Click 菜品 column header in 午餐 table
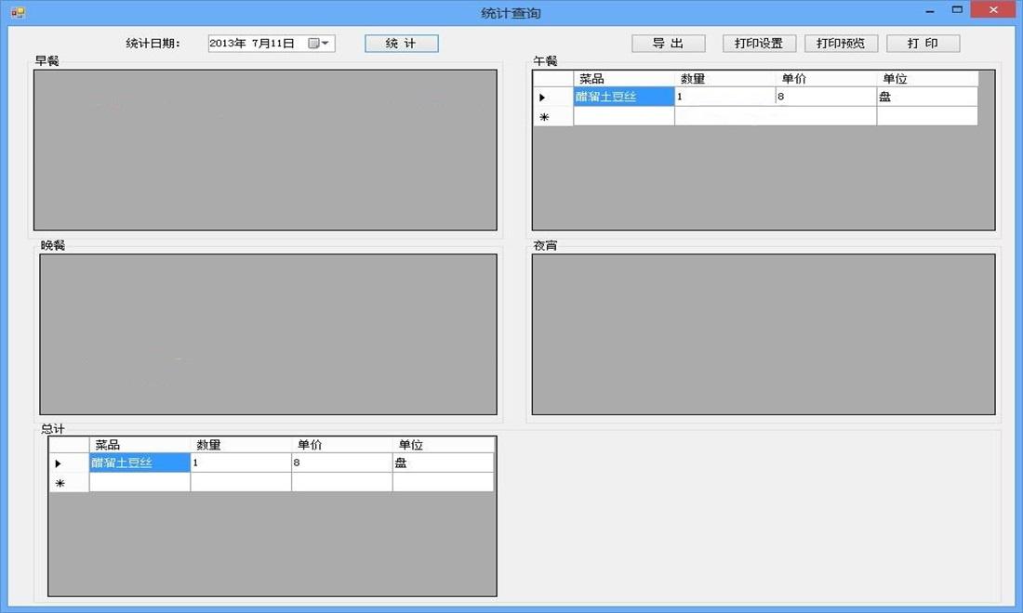 (624, 79)
